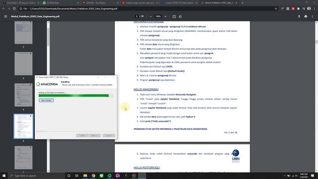The height and width of the screenshot is (179, 318).
Task: Switch to the WhatsApp tab
Action: click(60, 3)
